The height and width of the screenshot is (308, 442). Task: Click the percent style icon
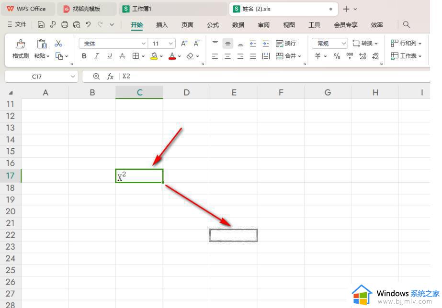coord(337,56)
